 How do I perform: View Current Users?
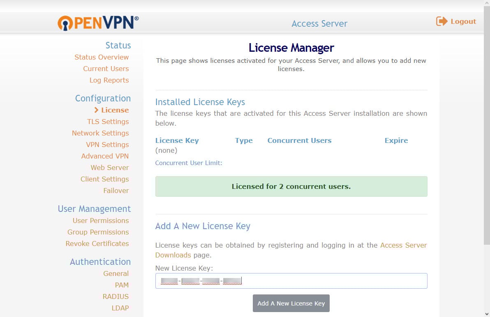pyautogui.click(x=106, y=69)
